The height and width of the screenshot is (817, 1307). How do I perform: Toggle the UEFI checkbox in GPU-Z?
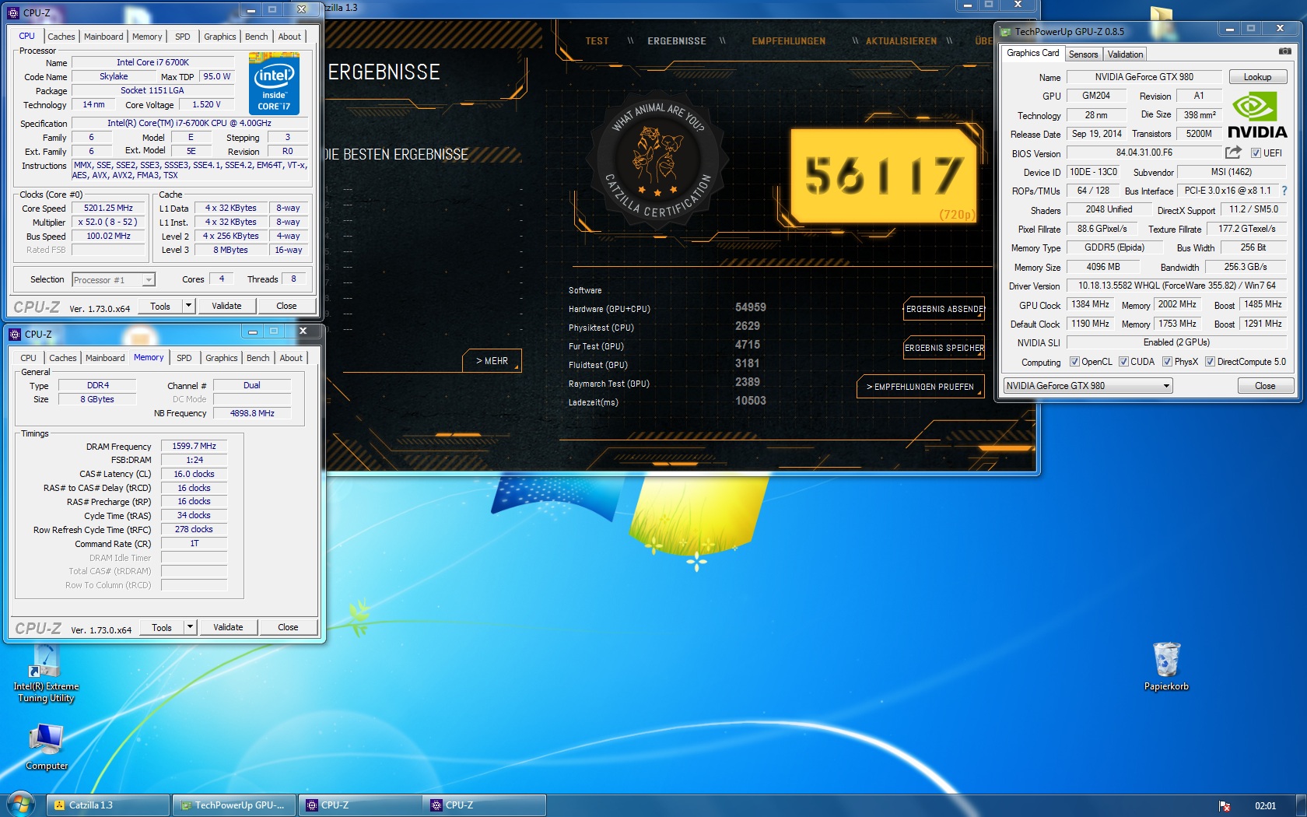click(x=1256, y=153)
